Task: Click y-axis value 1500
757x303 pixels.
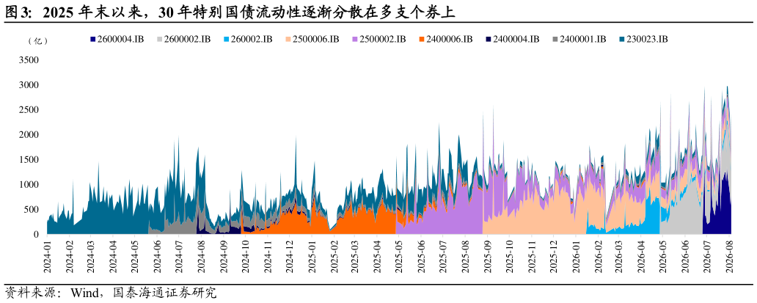Action: pyautogui.click(x=28, y=160)
